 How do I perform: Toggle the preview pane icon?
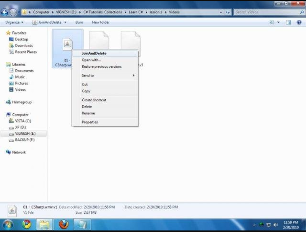(288, 23)
